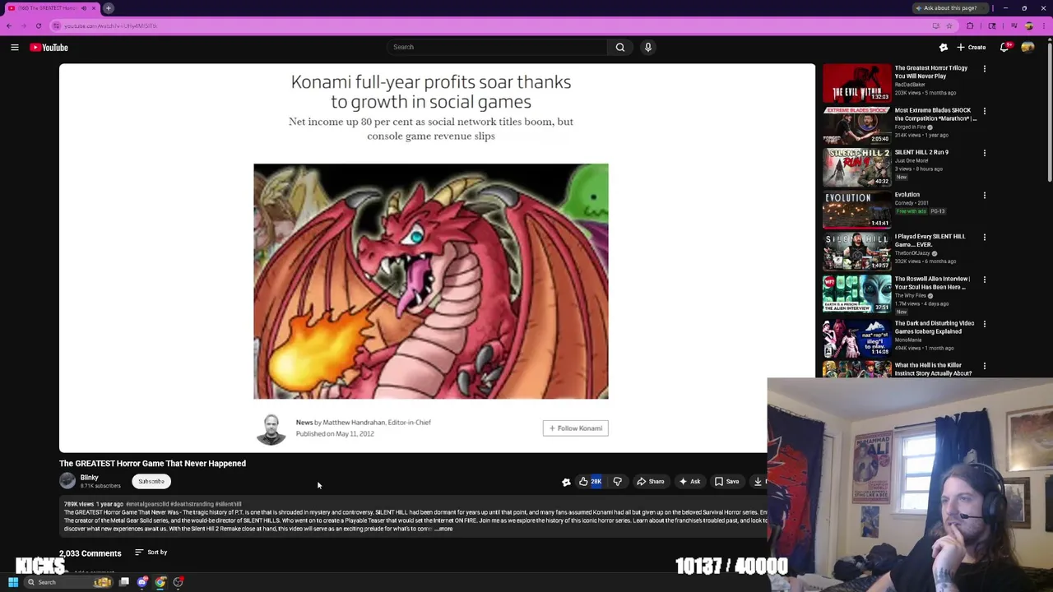This screenshot has width=1053, height=592.
Task: Open the Create upload menu
Action: [x=972, y=48]
